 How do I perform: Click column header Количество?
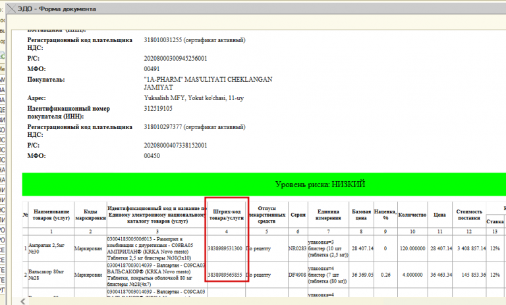pyautogui.click(x=412, y=215)
